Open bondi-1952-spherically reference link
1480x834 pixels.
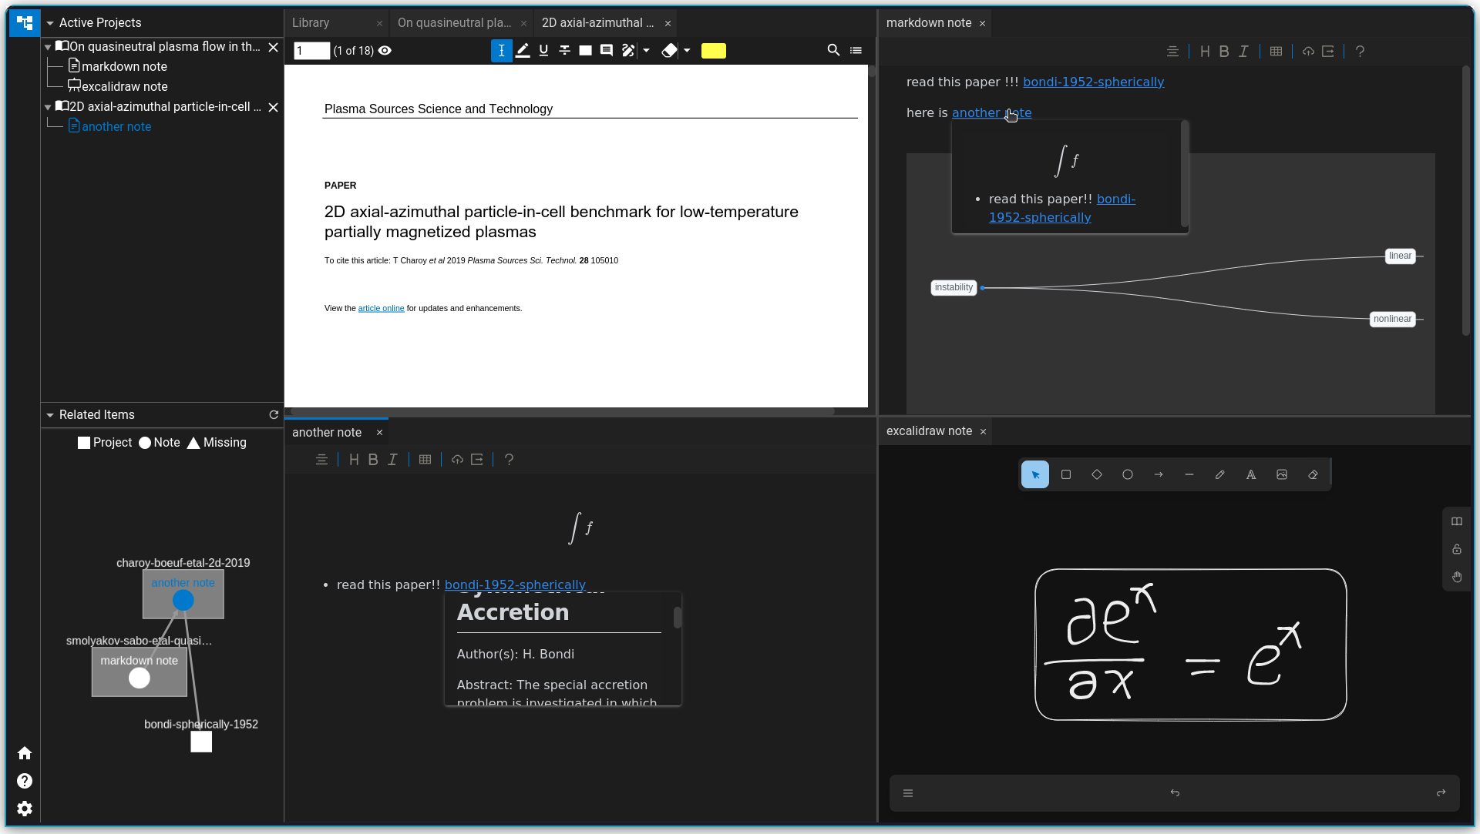coord(1093,82)
